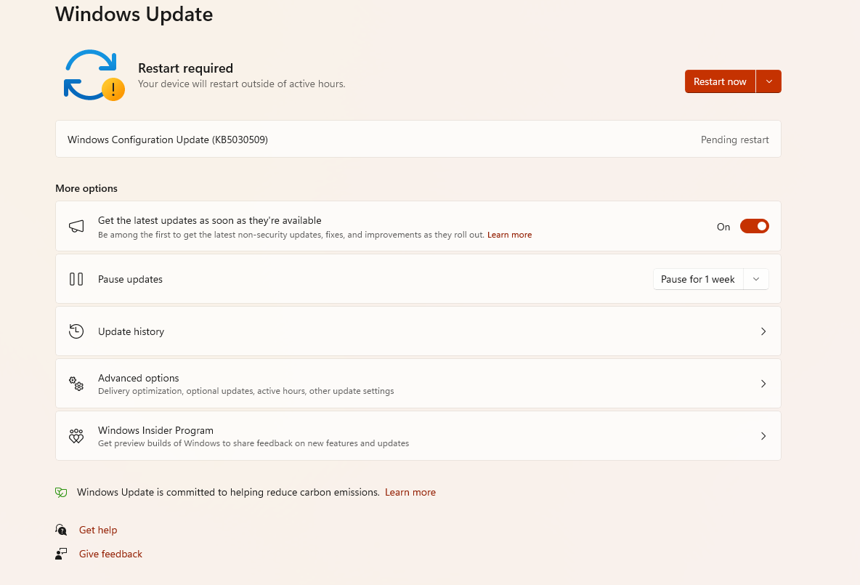Open Update history via its chevron

(763, 331)
